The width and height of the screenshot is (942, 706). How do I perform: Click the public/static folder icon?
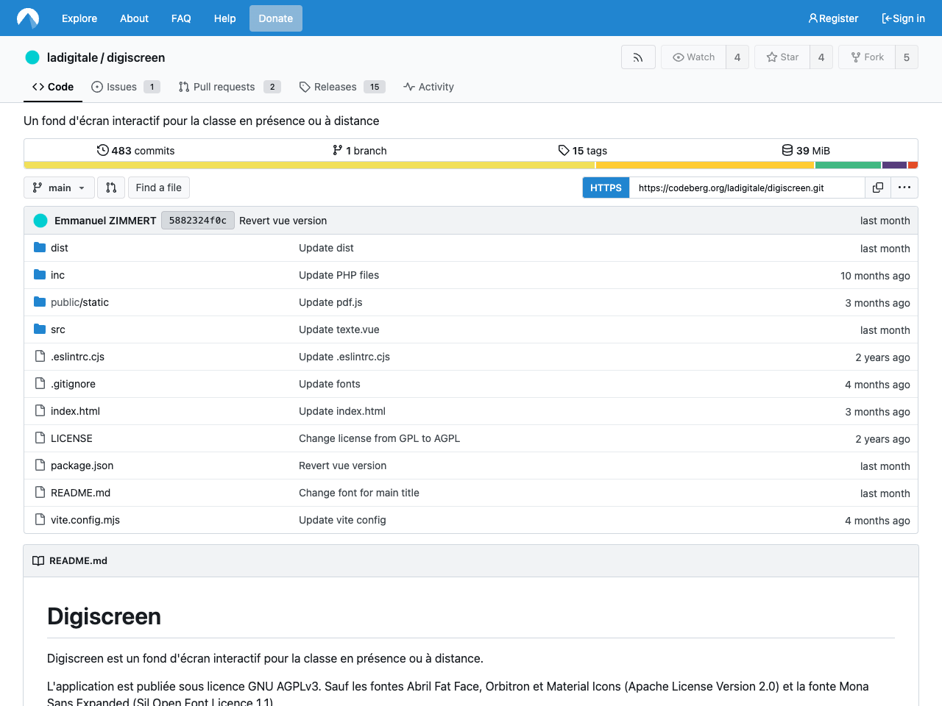coord(40,302)
